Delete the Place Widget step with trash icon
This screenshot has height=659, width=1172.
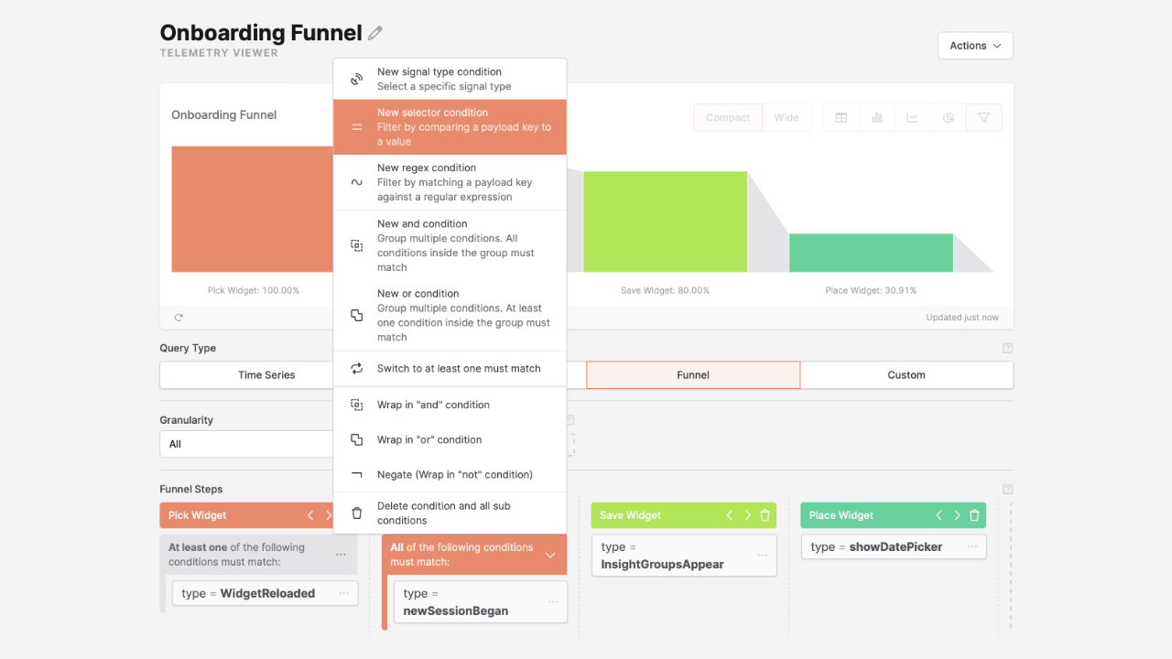pyautogui.click(x=974, y=515)
